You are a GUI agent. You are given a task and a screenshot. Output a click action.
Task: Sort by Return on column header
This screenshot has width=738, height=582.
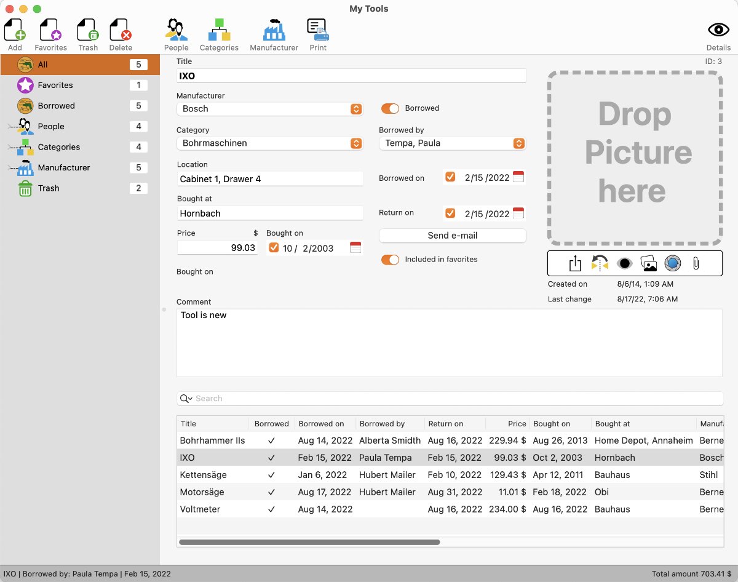click(x=454, y=424)
